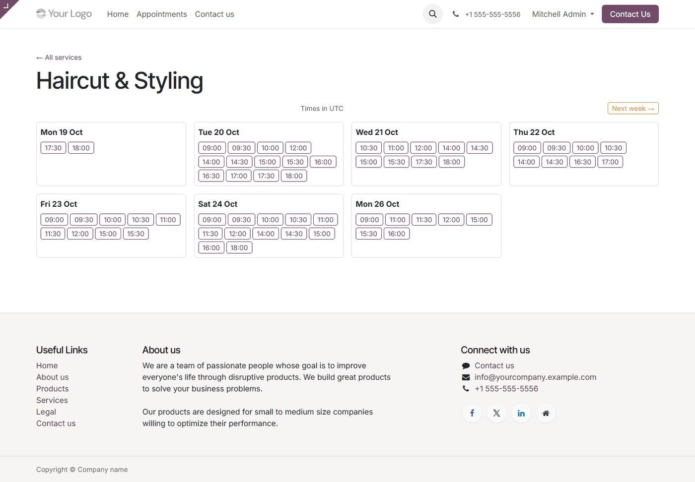
Task: Open the Contact us menu in navbar
Action: point(214,14)
